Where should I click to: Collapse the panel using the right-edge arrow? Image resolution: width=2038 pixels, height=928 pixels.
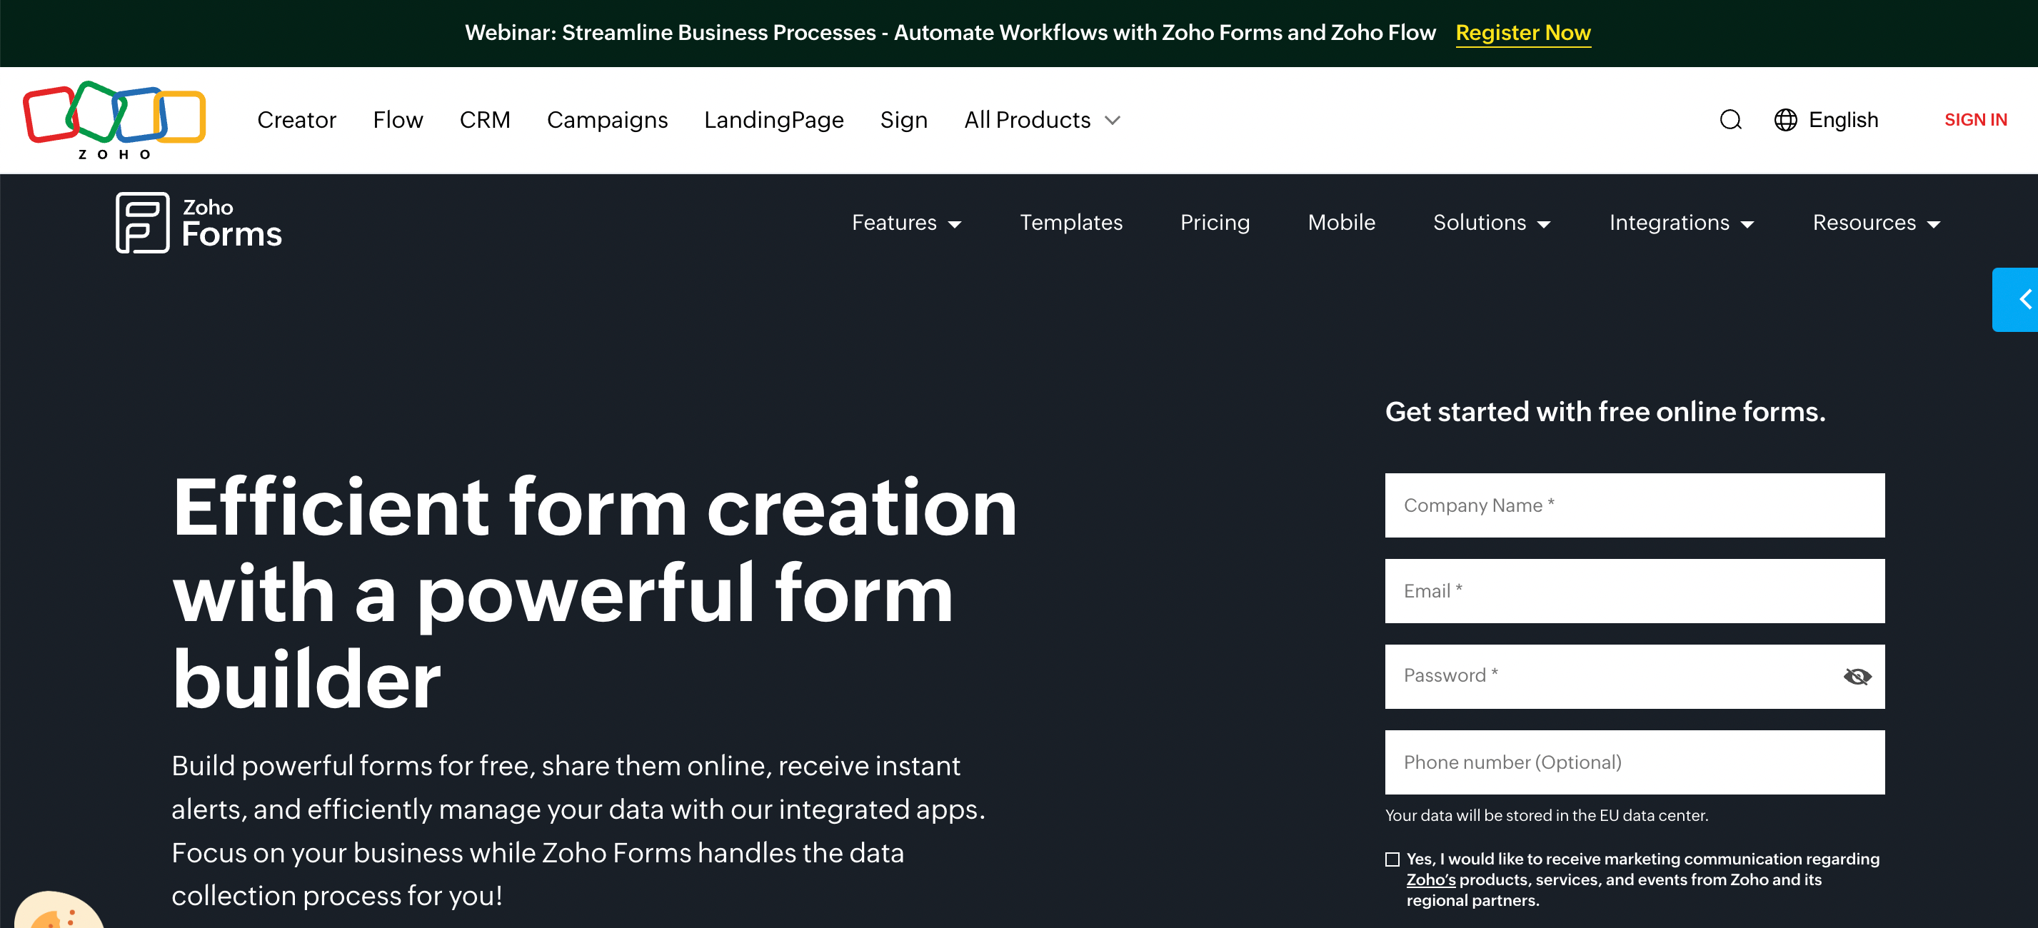(2024, 300)
